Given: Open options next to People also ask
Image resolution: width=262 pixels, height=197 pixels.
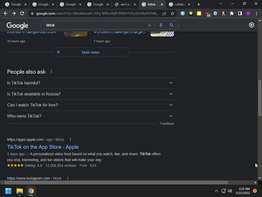Looking at the screenshot, I should pyautogui.click(x=51, y=72).
